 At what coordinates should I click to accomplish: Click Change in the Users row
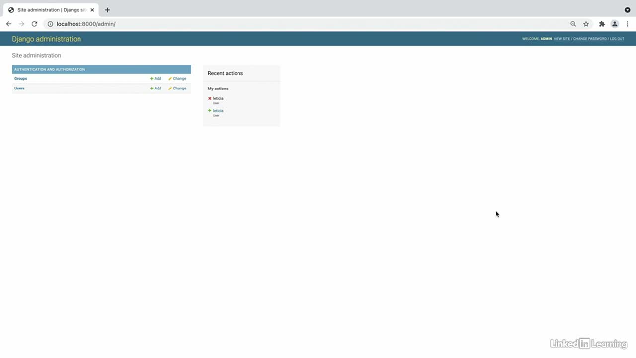[177, 88]
